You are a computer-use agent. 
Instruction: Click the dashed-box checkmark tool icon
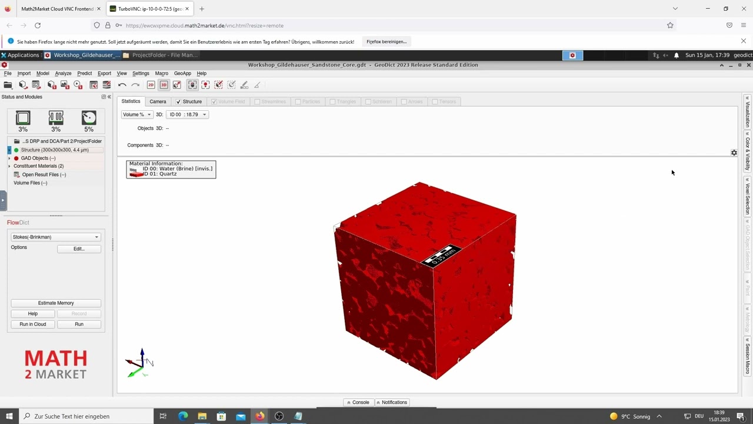click(x=218, y=85)
